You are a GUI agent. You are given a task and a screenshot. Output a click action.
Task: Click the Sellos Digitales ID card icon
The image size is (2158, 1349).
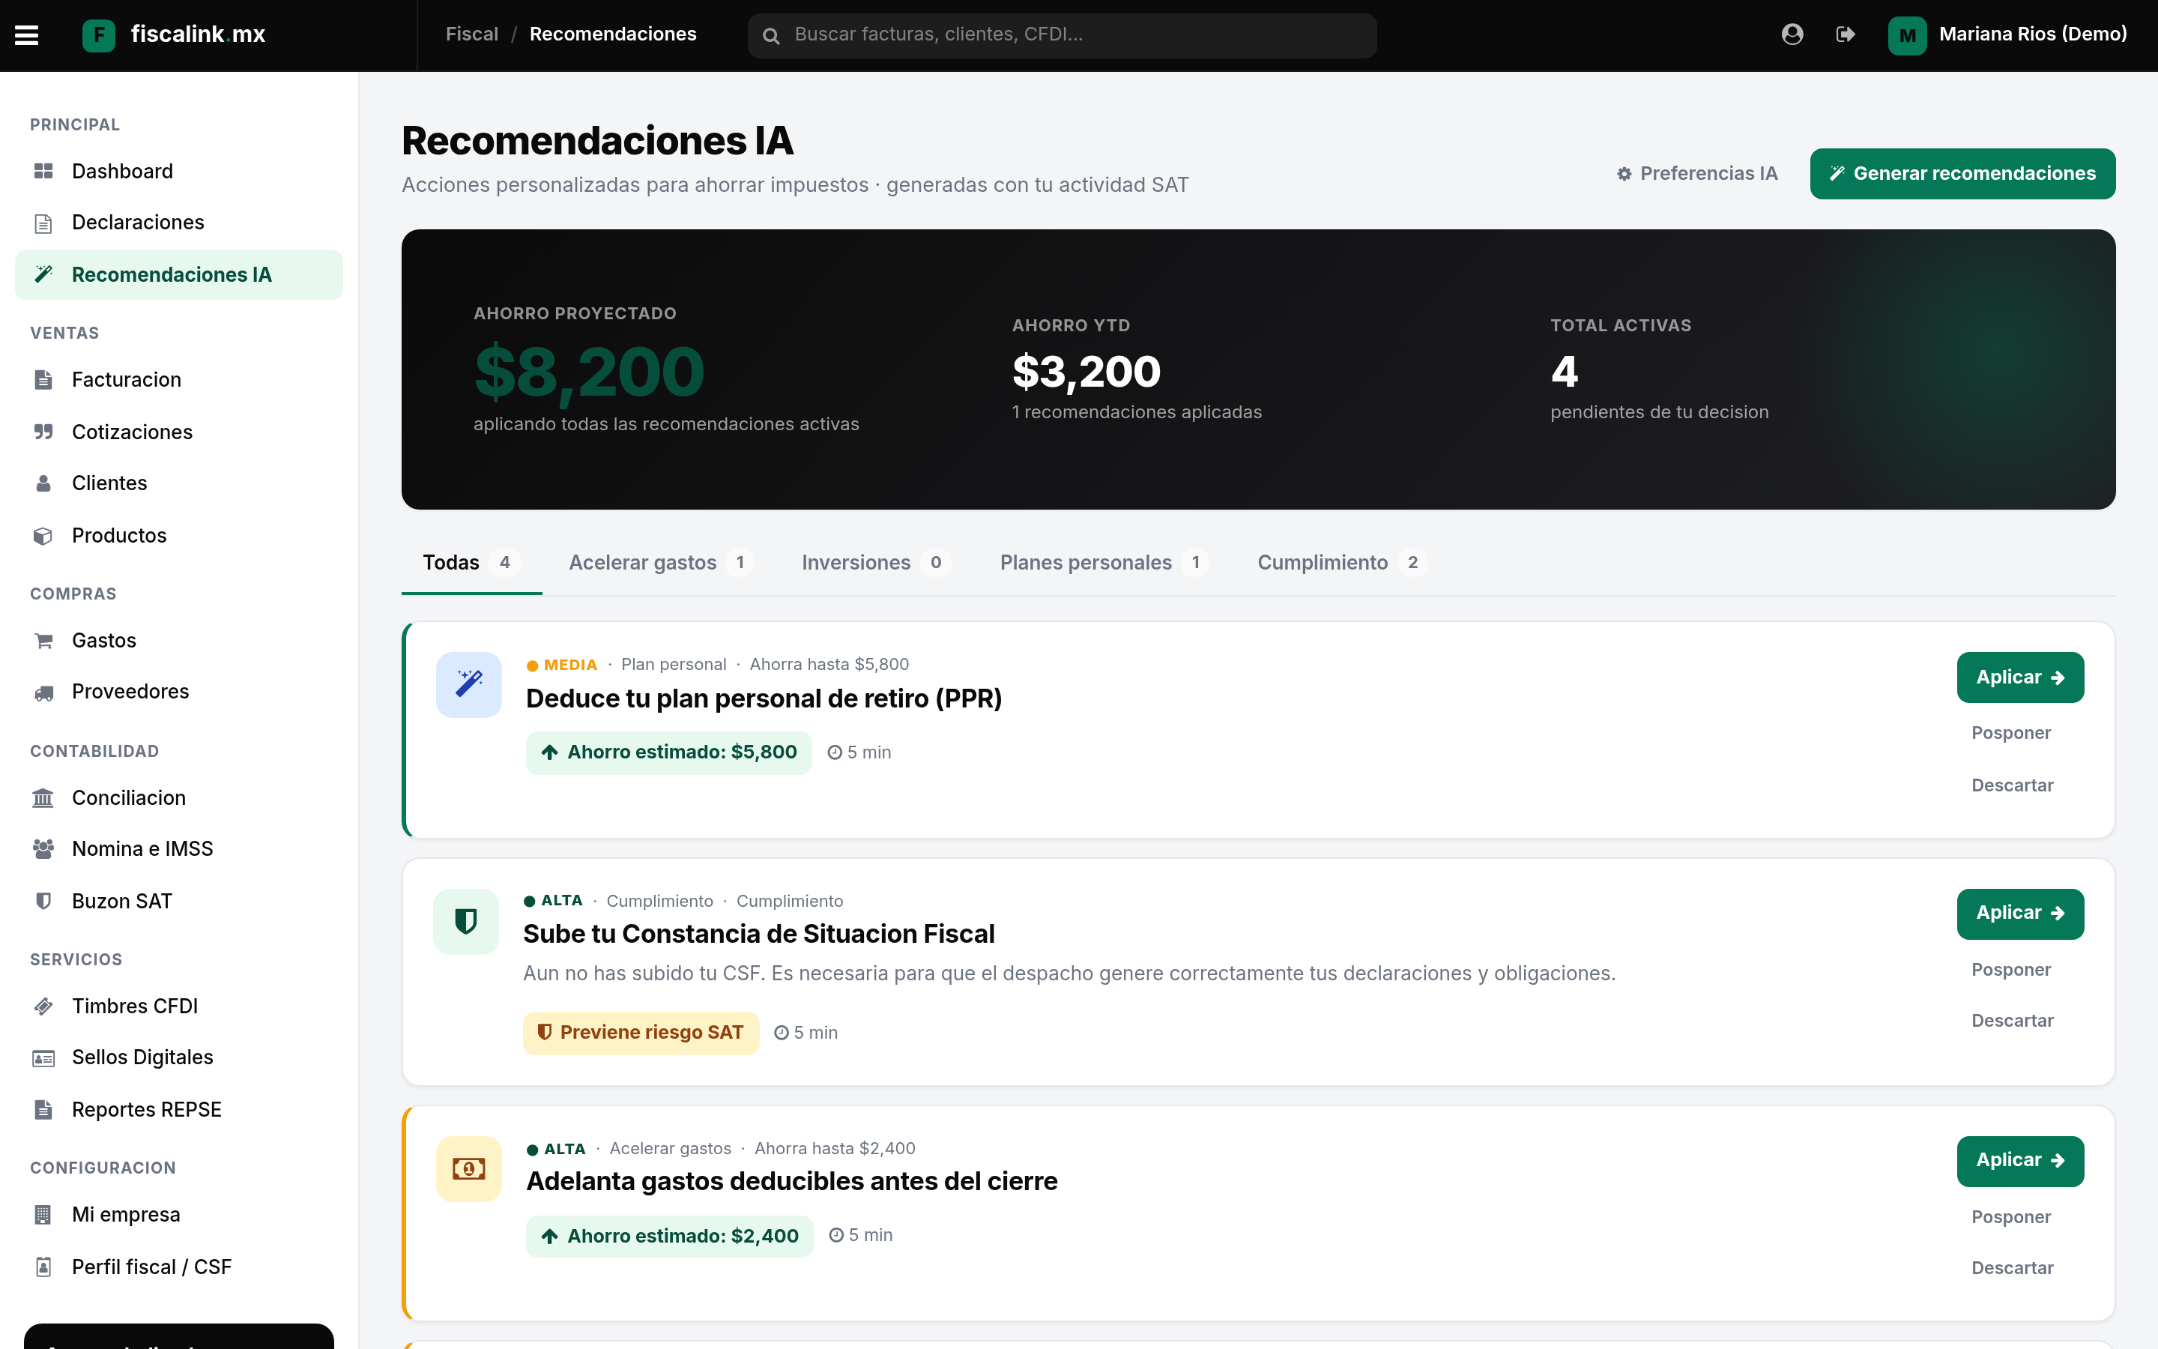tap(43, 1058)
